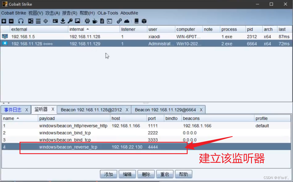
Task: Sort listeners by beacons column header
Action: tap(218, 118)
